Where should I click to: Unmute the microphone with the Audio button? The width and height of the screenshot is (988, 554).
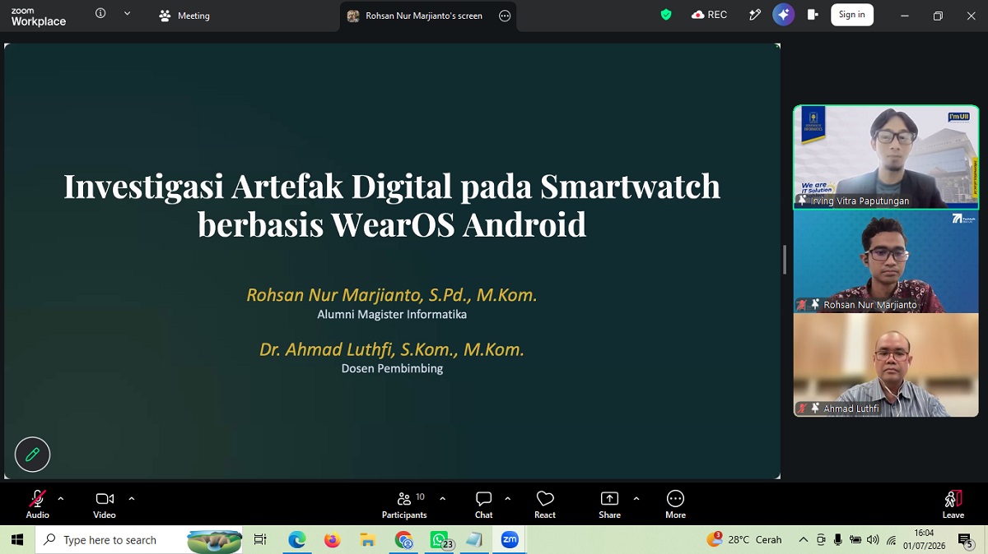37,504
